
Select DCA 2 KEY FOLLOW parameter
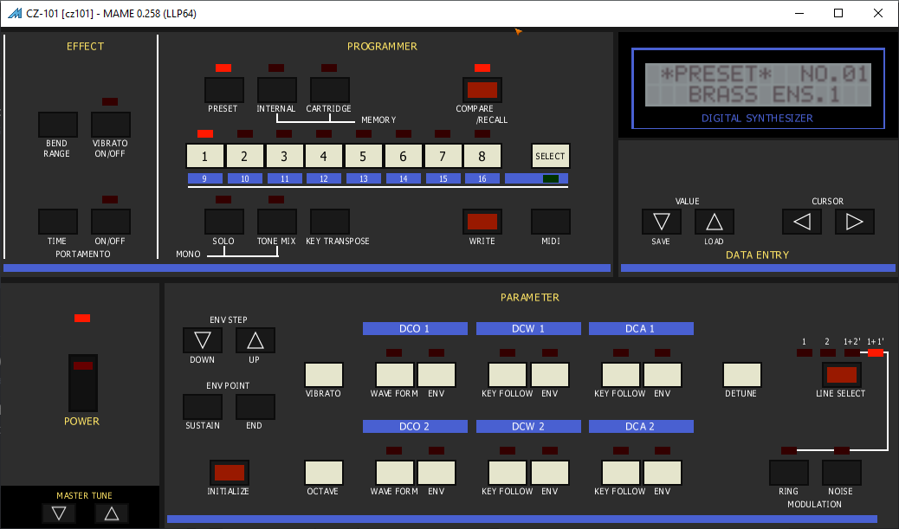pyautogui.click(x=620, y=473)
